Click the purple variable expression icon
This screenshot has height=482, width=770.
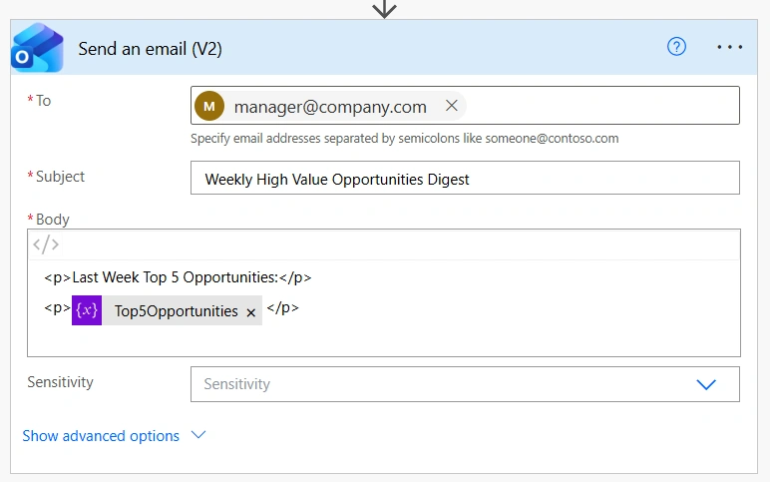87,310
